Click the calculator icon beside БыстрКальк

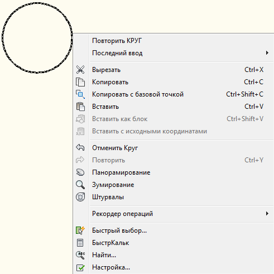click(80, 243)
